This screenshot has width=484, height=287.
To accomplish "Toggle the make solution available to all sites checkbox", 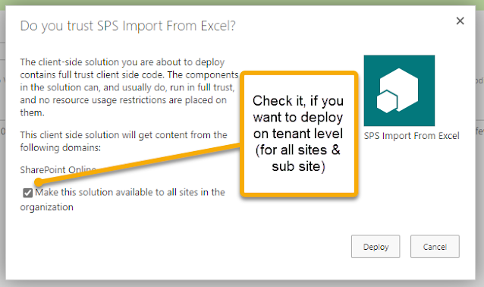I will tap(28, 193).
